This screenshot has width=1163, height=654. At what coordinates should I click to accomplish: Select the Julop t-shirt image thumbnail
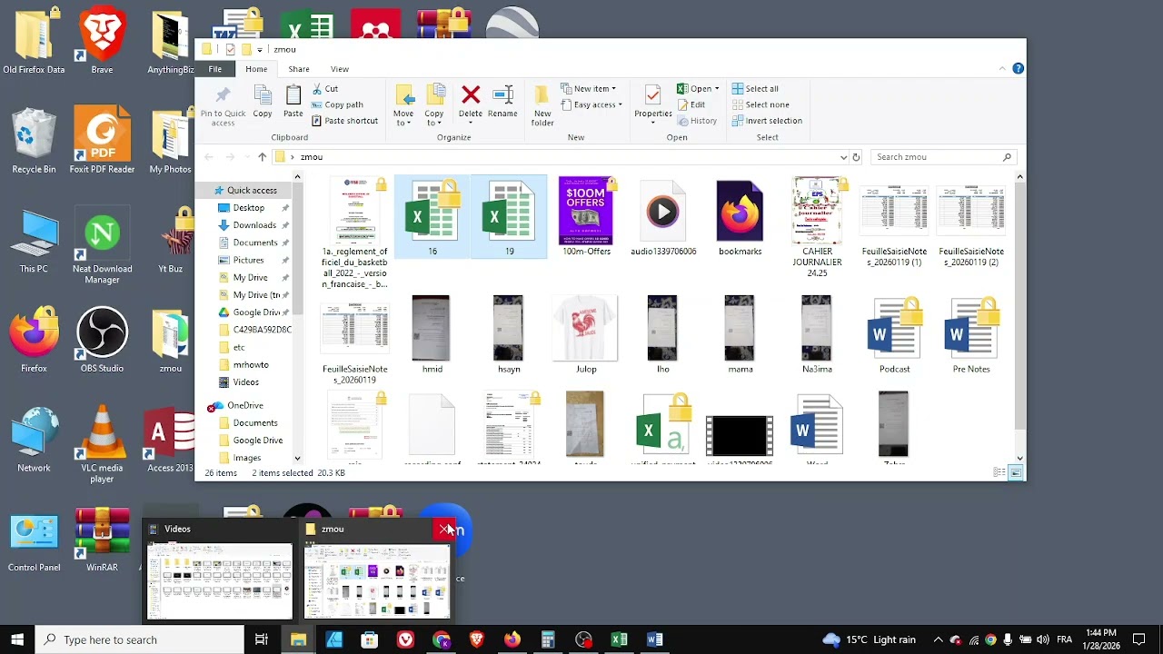tap(586, 334)
